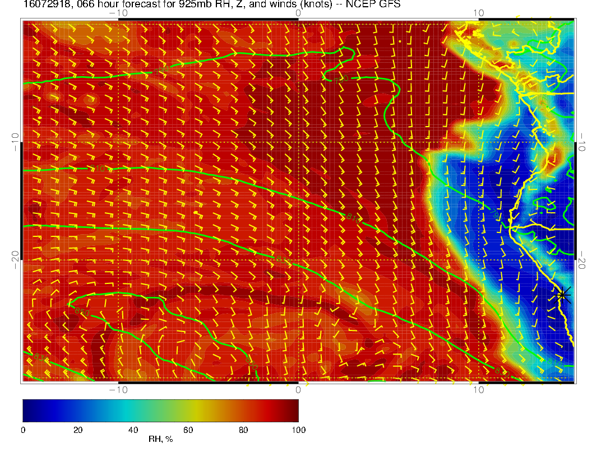The height and width of the screenshot is (457, 592).
Task: Click the '60' tick under the colorbar
Action: pos(188,430)
